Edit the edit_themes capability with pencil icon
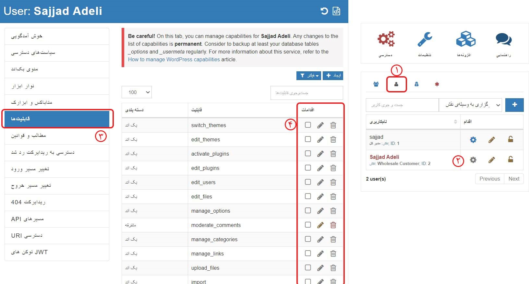This screenshot has width=529, height=284. click(320, 140)
